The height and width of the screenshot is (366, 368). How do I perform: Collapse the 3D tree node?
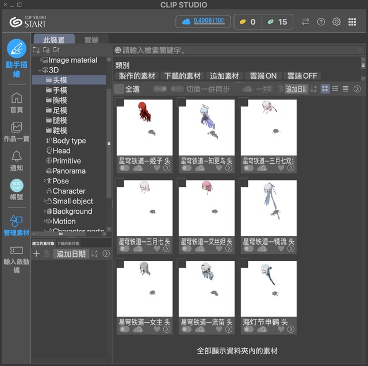(40, 70)
